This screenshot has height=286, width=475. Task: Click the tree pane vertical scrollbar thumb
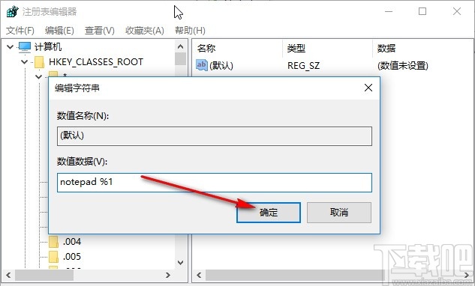click(x=181, y=59)
